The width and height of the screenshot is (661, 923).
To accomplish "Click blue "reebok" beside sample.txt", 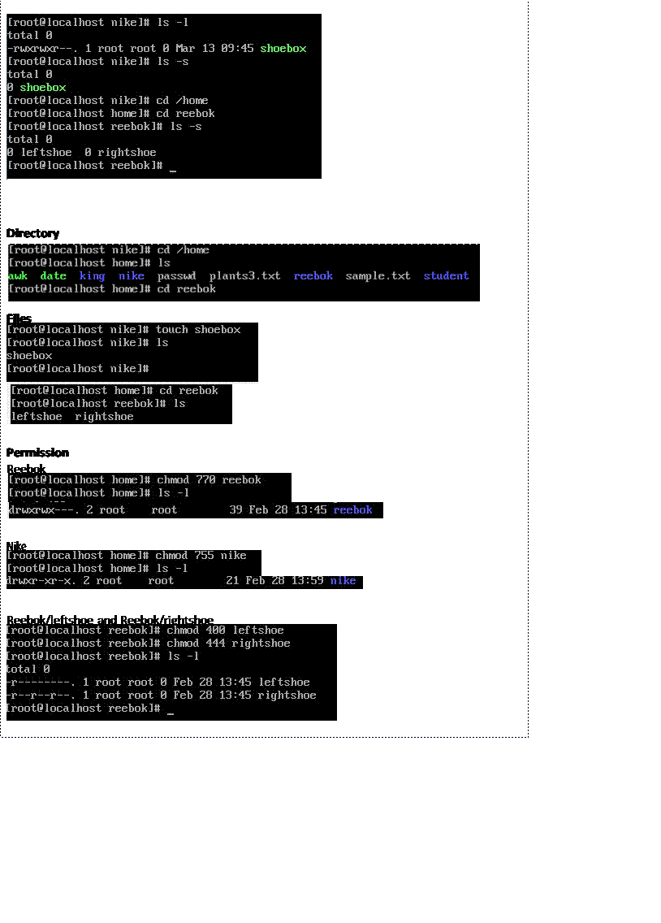I will tap(313, 275).
